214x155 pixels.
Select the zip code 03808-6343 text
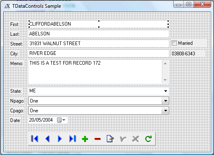pyautogui.click(x=183, y=54)
